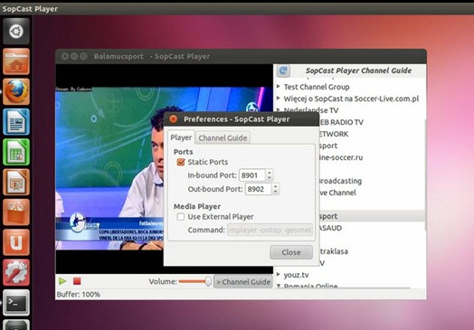The image size is (474, 330).
Task: Select the youz.tv row
Action: (x=350, y=275)
